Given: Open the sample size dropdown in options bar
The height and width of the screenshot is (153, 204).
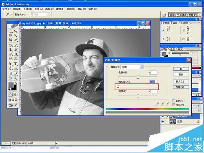Looking at the screenshot, I should coord(40,14).
